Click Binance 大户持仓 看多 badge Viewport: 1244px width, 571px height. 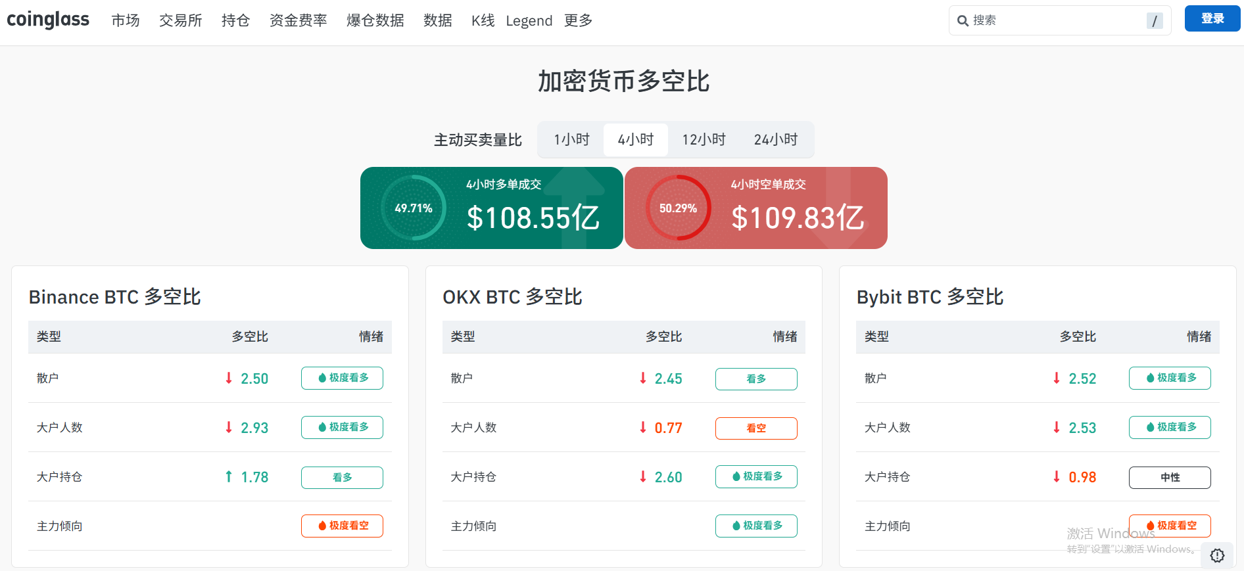342,477
